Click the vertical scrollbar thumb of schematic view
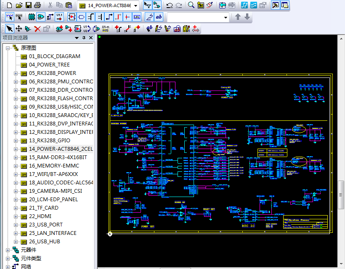The width and height of the screenshot is (345, 269). click(x=341, y=195)
